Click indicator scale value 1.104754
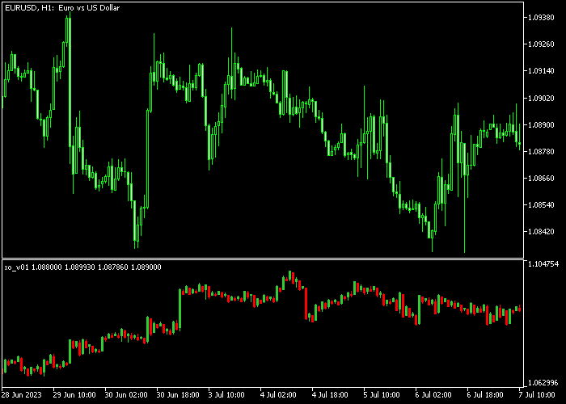 click(x=543, y=264)
